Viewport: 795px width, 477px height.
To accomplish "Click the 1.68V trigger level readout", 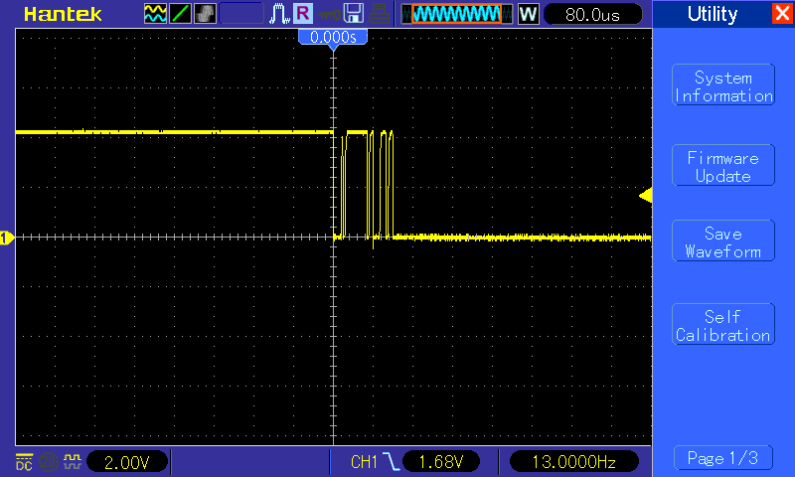I will 440,462.
